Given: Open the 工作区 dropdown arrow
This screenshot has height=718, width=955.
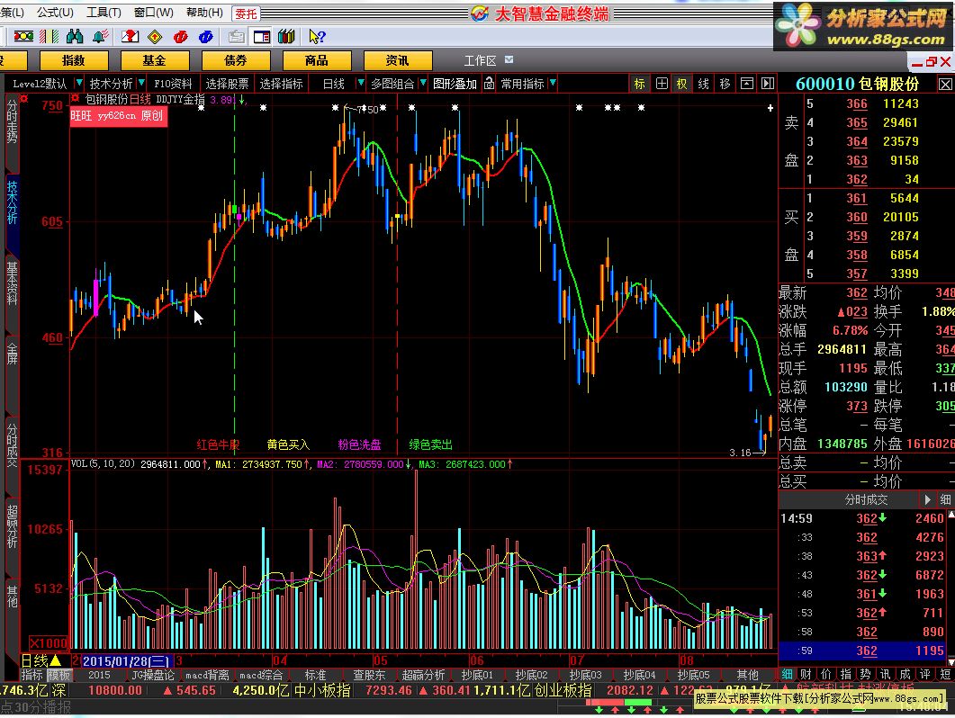Looking at the screenshot, I should point(509,59).
